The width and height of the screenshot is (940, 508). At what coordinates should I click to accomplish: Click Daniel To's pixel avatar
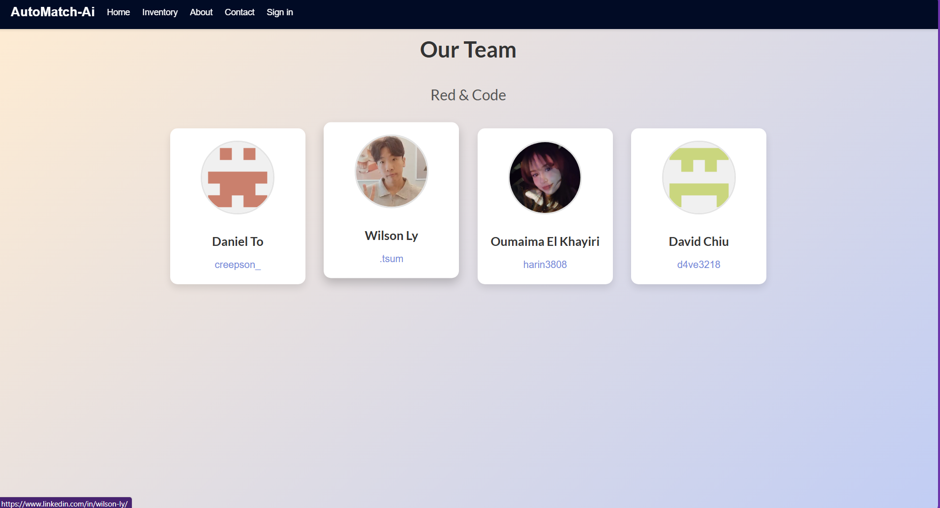(x=238, y=178)
